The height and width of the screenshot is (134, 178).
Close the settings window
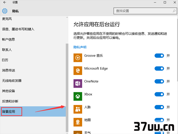[175, 2]
